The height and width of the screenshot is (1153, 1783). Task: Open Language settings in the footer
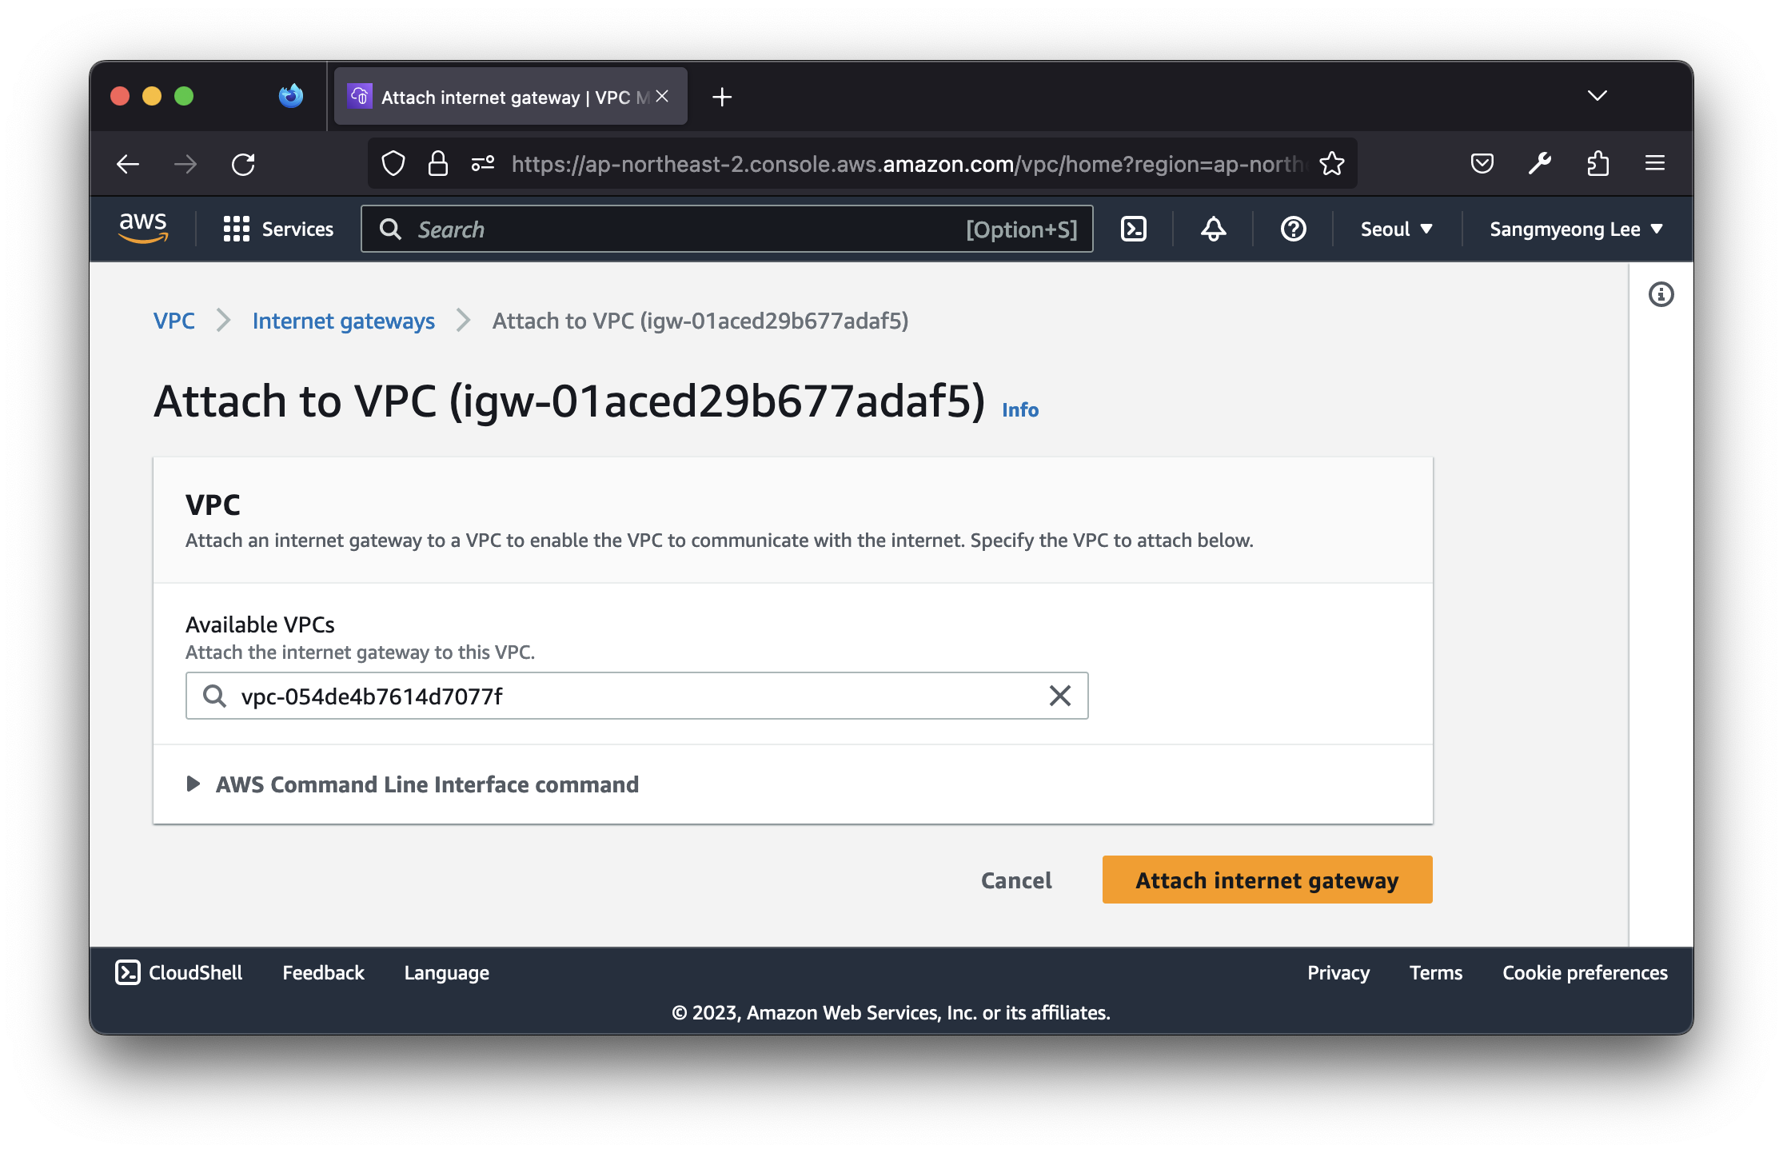click(446, 972)
